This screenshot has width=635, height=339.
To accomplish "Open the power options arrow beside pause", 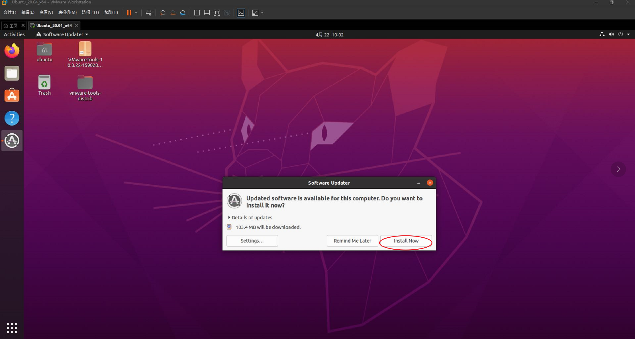I will pyautogui.click(x=136, y=13).
